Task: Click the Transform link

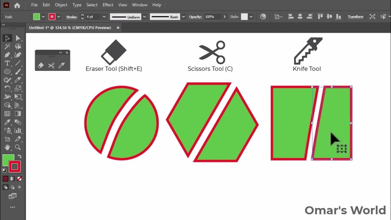Action: pyautogui.click(x=356, y=17)
